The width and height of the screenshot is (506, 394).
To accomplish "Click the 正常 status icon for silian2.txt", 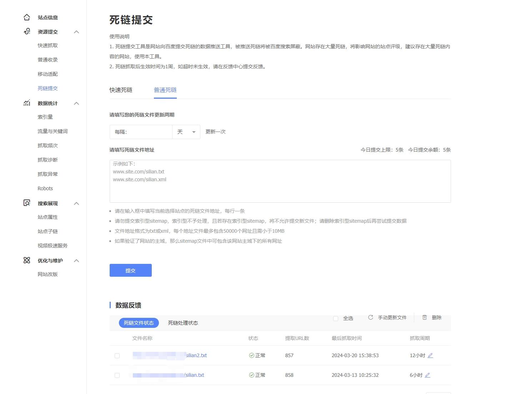I will [251, 355].
